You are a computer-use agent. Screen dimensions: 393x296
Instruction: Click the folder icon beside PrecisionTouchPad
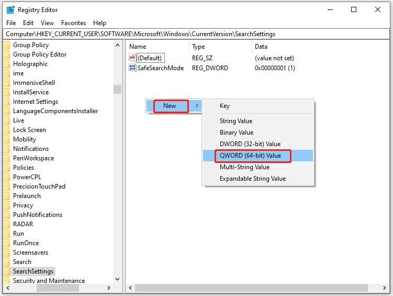pyautogui.click(x=7, y=187)
